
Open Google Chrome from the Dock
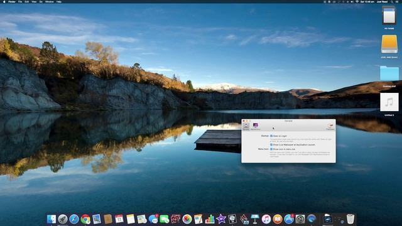[85, 219]
